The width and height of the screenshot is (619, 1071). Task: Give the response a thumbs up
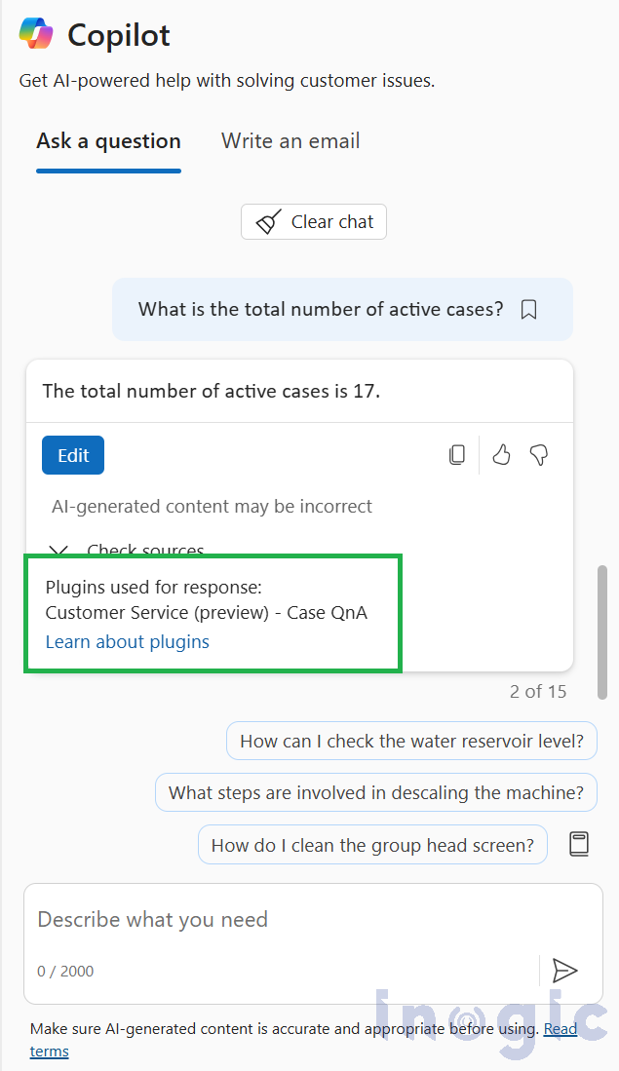pyautogui.click(x=501, y=455)
